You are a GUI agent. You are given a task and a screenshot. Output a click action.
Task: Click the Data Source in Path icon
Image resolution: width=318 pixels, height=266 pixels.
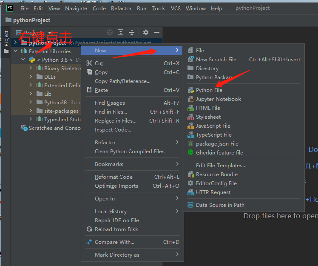190,205
